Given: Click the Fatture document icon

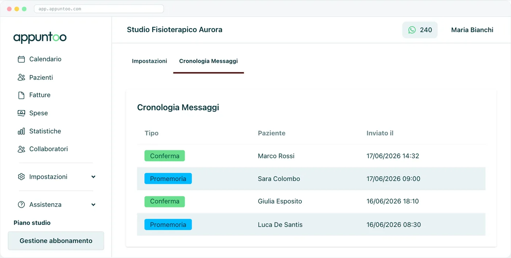Looking at the screenshot, I should coord(22,95).
